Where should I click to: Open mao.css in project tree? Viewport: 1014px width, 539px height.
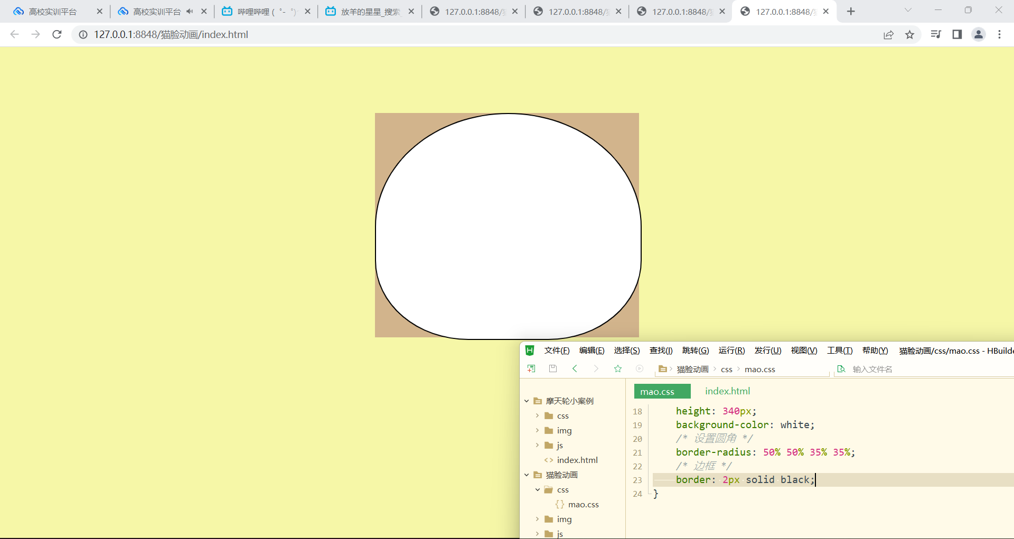click(x=583, y=504)
